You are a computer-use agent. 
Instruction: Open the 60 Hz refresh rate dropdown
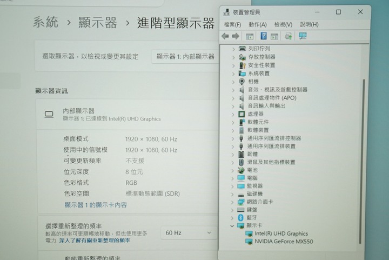pyautogui.click(x=189, y=233)
